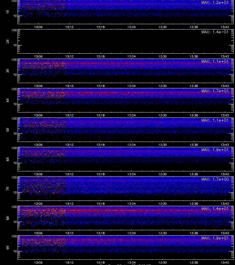Click the 13:42 time tick under panel 2R
This screenshot has height=265, width=235.
[225, 57]
